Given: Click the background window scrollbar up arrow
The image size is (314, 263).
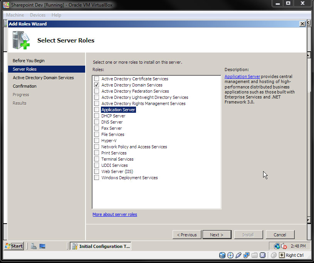Looking at the screenshot, I should (x=309, y=55).
